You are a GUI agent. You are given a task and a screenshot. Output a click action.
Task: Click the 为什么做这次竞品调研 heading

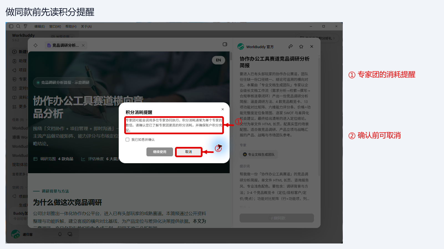click(68, 203)
